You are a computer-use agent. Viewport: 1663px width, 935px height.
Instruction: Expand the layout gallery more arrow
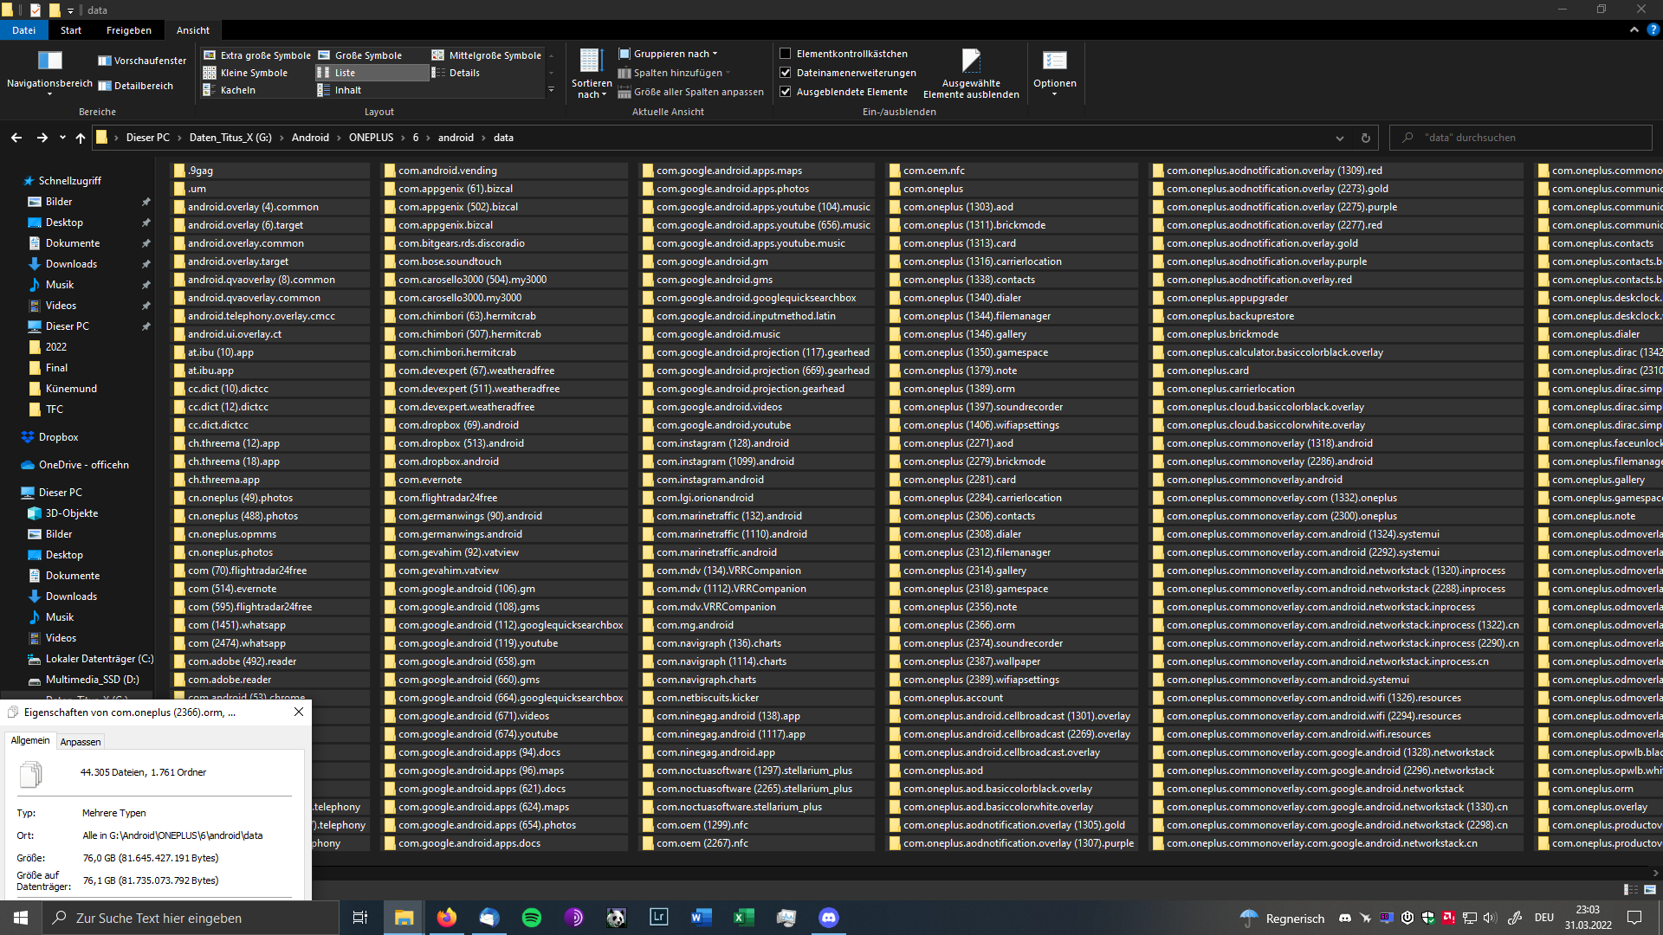pos(551,90)
